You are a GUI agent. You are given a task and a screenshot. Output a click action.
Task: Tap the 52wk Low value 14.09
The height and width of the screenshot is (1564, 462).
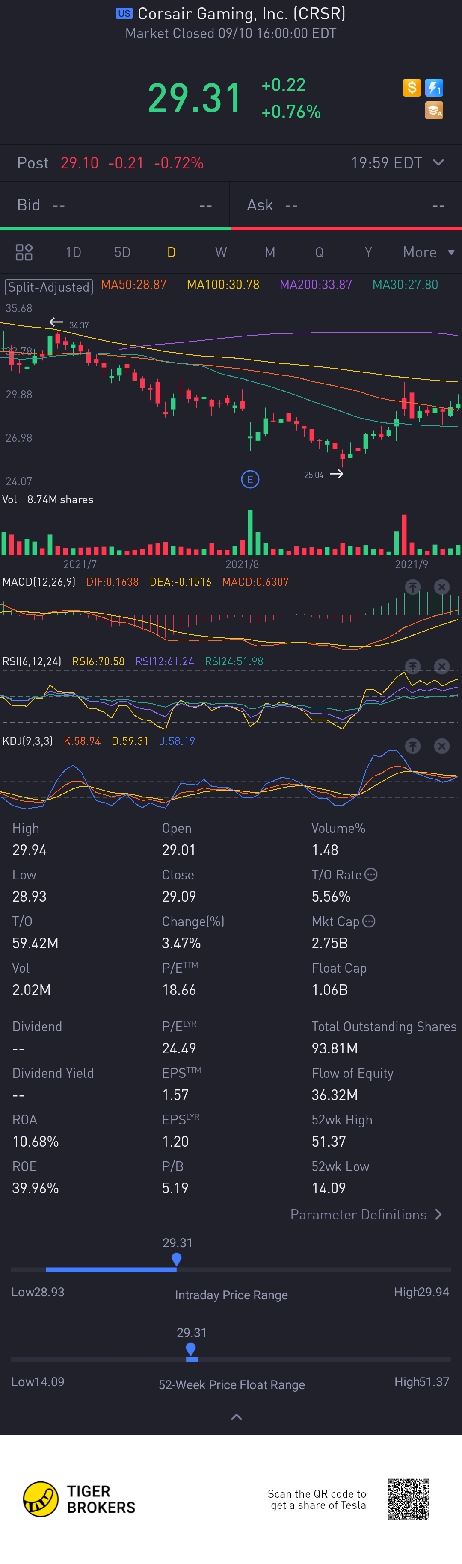[x=329, y=1188]
